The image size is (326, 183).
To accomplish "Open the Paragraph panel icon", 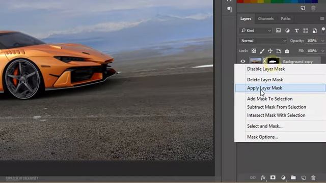I will coord(230,9).
